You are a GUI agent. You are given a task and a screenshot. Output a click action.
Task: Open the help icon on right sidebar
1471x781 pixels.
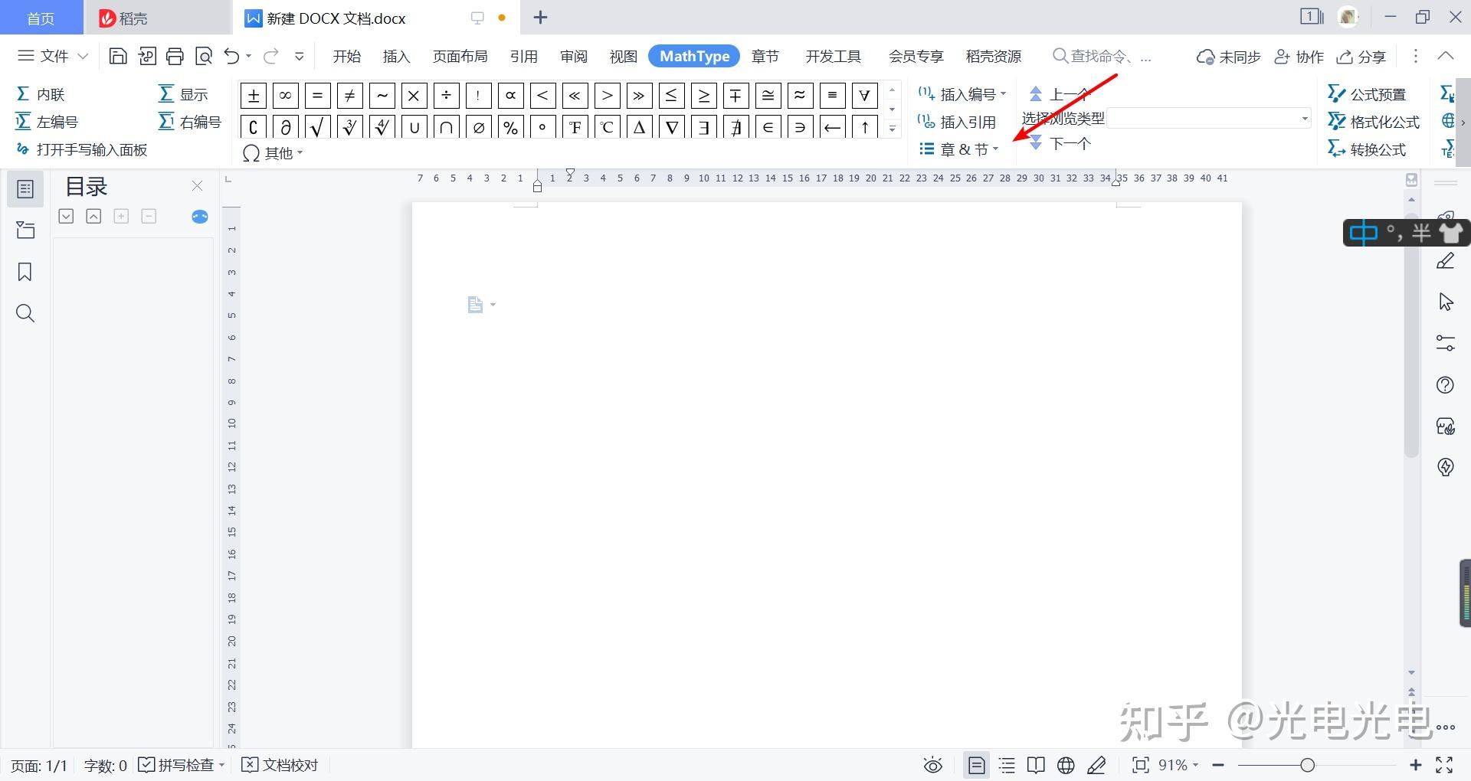coord(1445,385)
